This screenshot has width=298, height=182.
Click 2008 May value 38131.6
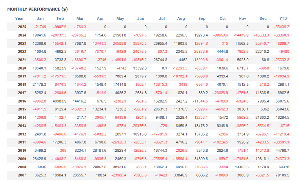pos(120,167)
